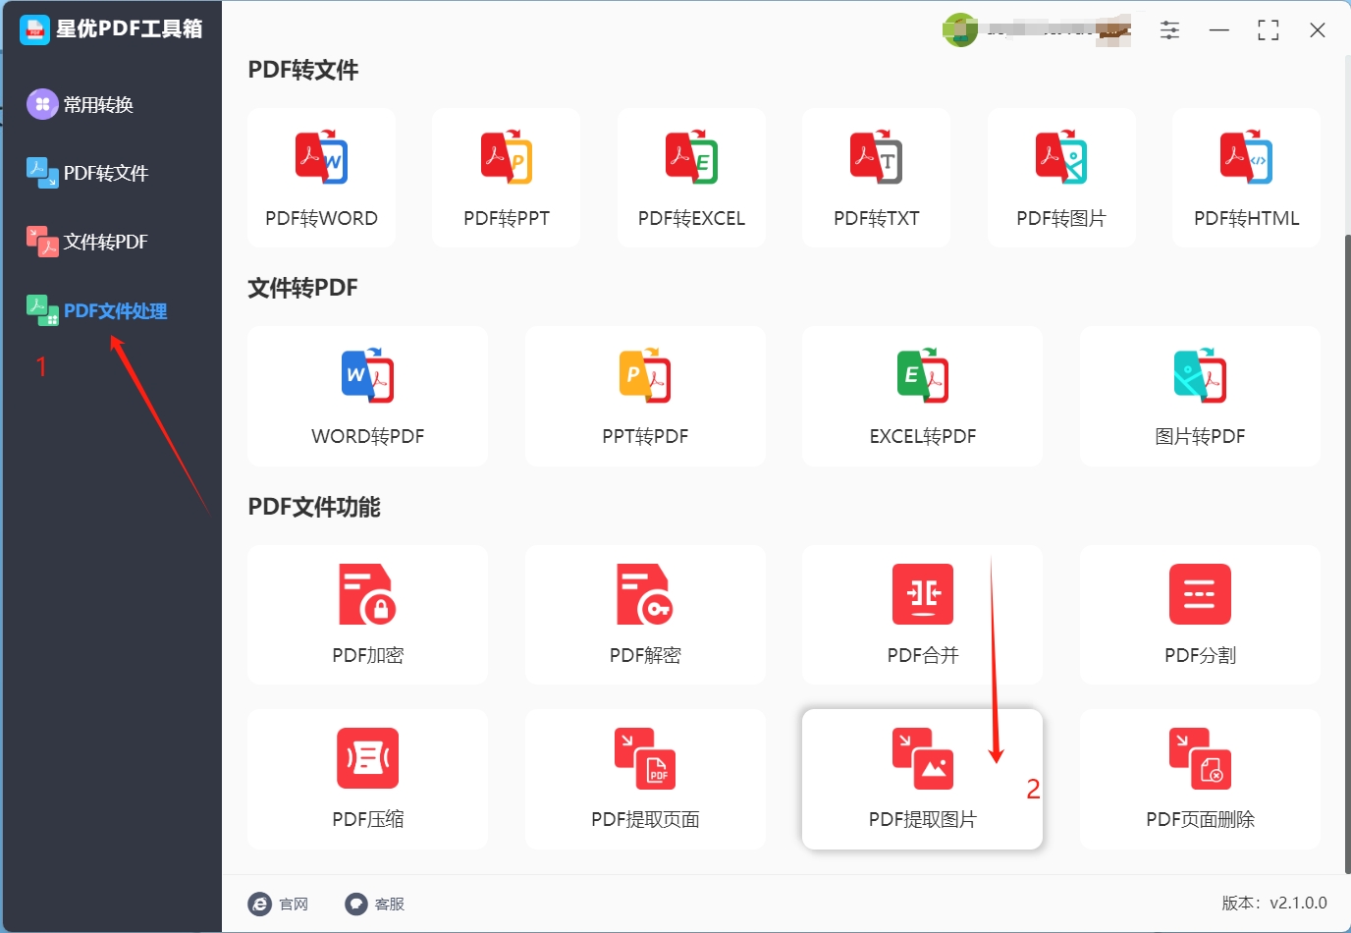
Task: Select the PDF提取图片 icon
Action: pos(923,758)
